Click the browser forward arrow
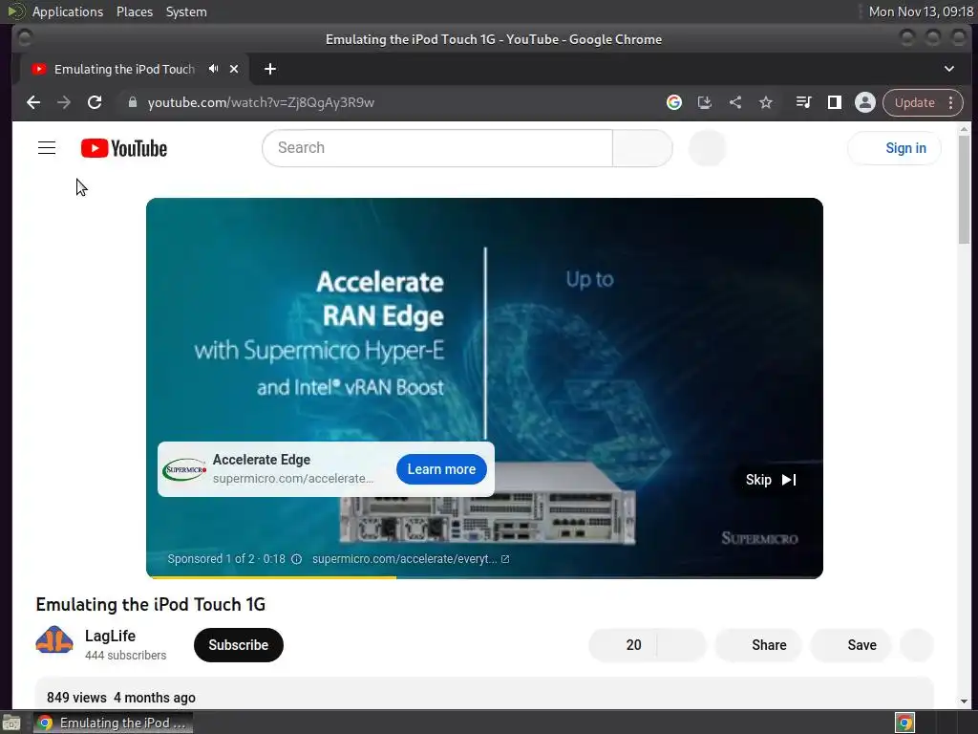Viewport: 978px width, 734px height. pos(64,102)
